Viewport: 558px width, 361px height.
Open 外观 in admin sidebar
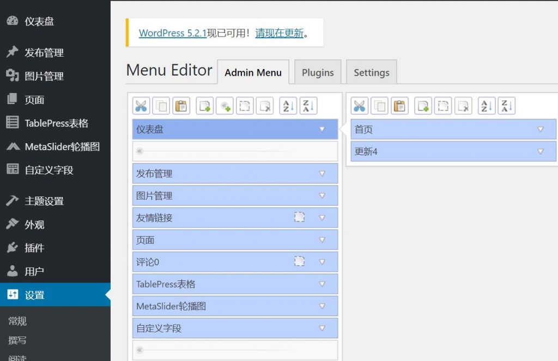55,224
